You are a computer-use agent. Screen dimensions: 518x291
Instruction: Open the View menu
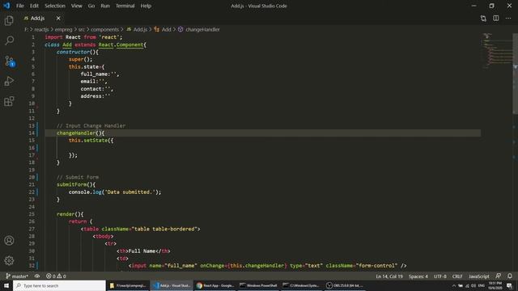point(76,6)
